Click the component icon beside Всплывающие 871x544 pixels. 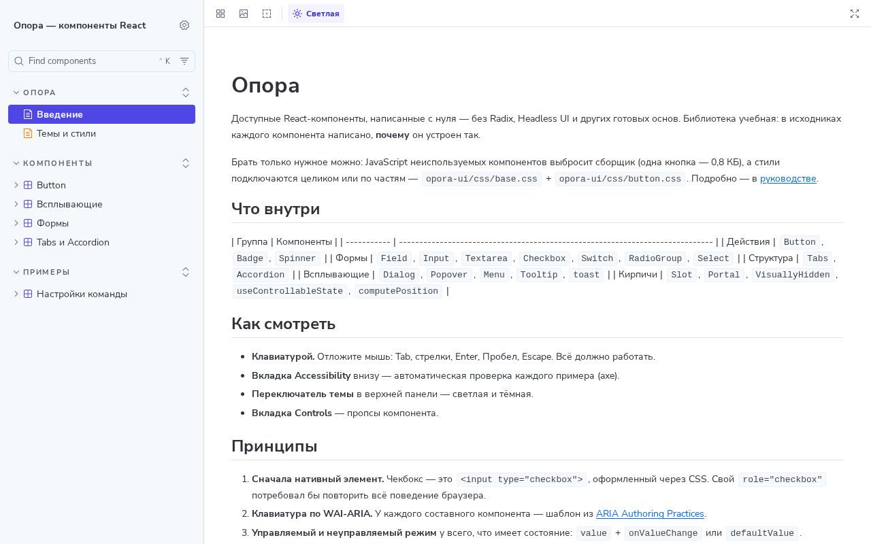click(28, 204)
